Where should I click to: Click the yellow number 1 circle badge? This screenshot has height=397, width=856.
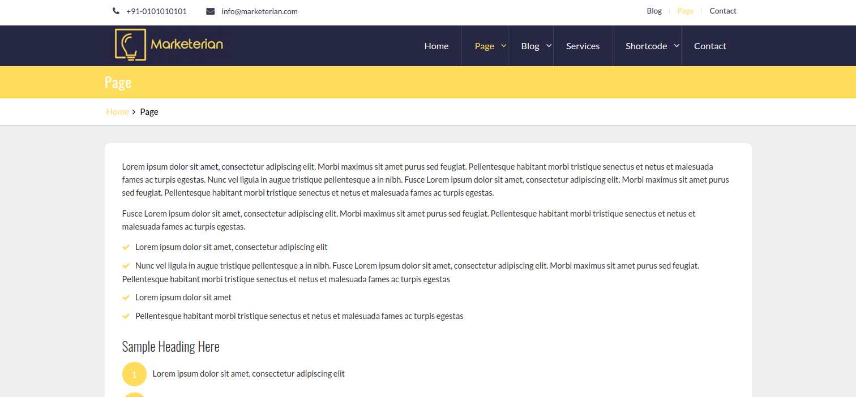[134, 374]
